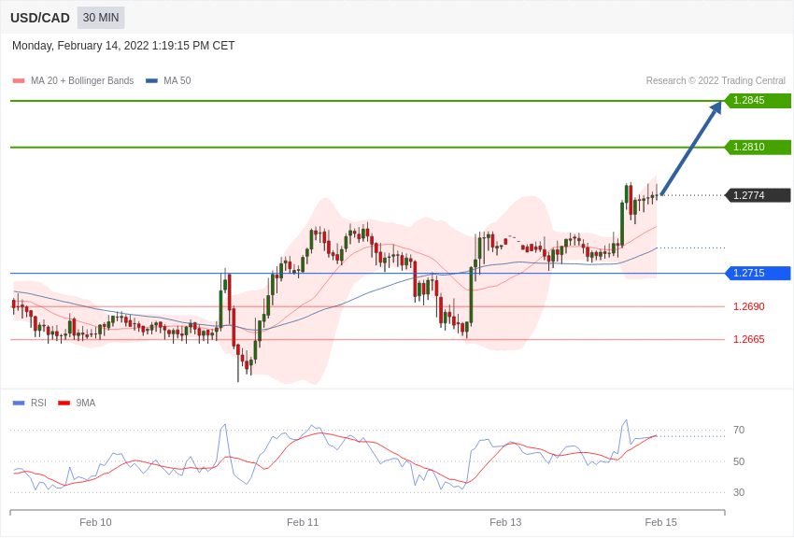Viewport: 794px width, 538px height.
Task: Select the USD/CAD symbol title
Action: click(x=40, y=18)
